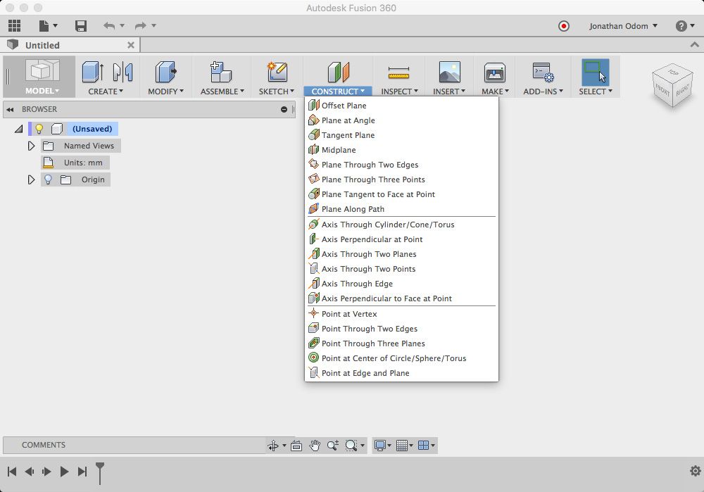704x492 pixels.
Task: Open the SKETCH dropdown menu
Action: tap(276, 91)
